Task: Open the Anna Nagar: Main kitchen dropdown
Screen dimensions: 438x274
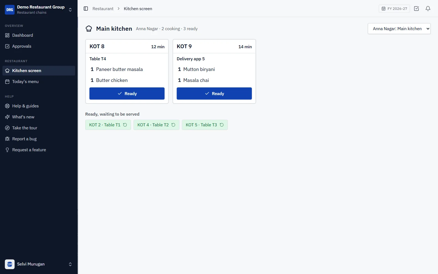Action: click(399, 29)
